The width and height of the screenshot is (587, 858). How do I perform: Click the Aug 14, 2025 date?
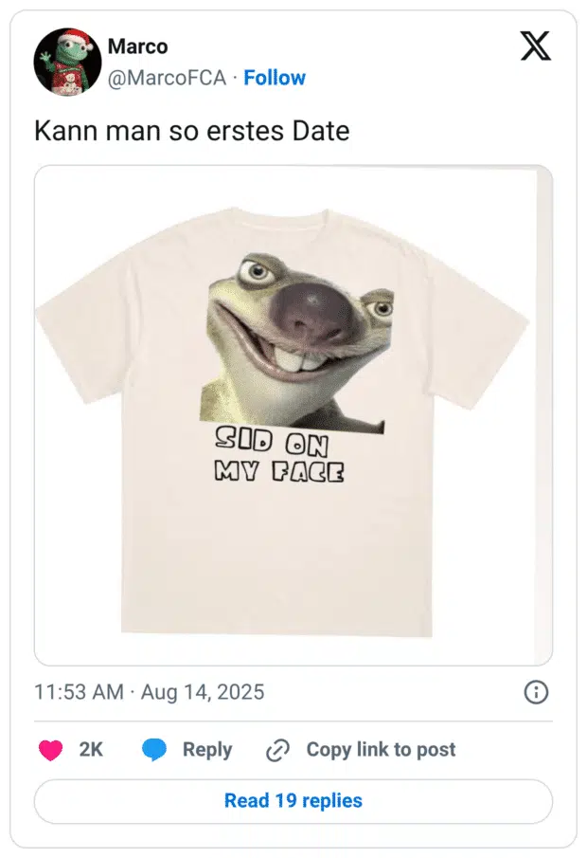pyautogui.click(x=203, y=692)
